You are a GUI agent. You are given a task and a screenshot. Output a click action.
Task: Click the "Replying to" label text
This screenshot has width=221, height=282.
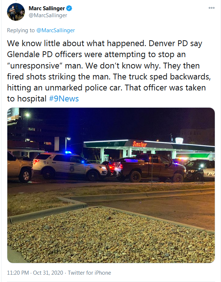[21, 30]
